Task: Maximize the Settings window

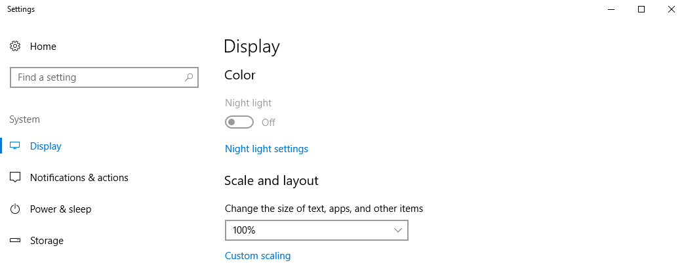Action: coord(641,9)
